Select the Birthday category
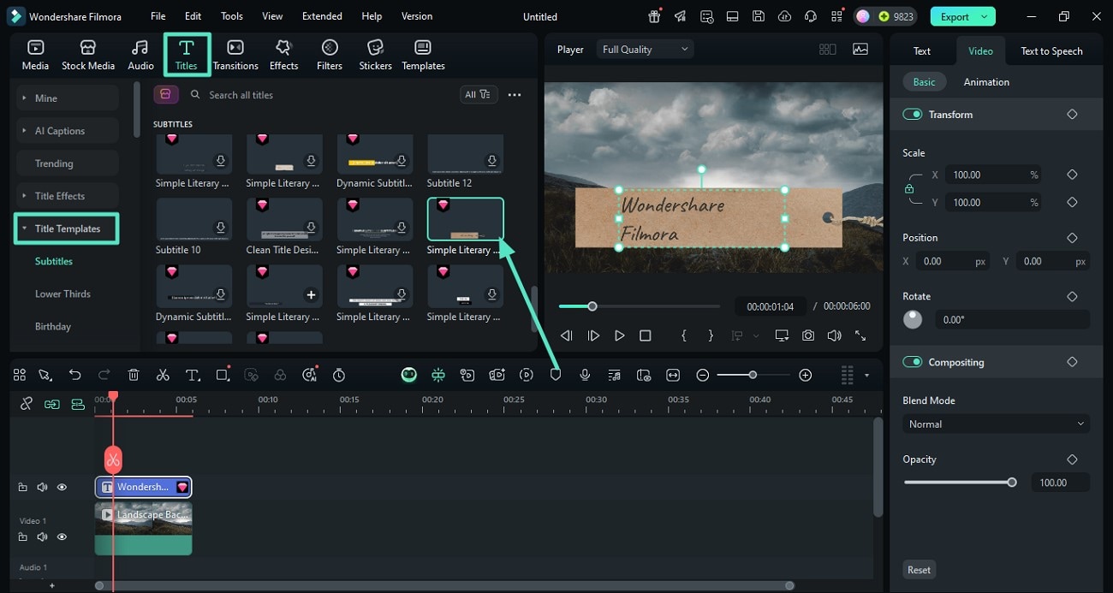 point(53,326)
